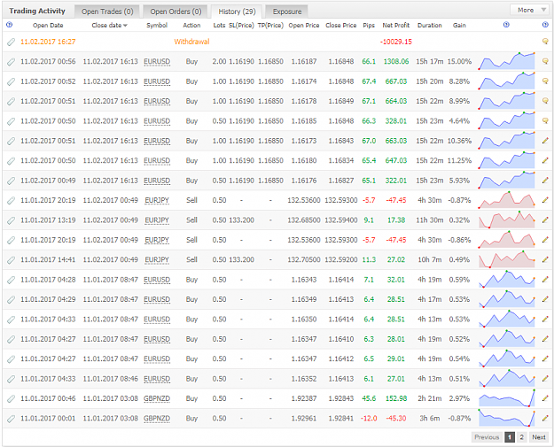The image size is (554, 447).
Task: Click the -12.0 pips value
Action: click(x=369, y=418)
